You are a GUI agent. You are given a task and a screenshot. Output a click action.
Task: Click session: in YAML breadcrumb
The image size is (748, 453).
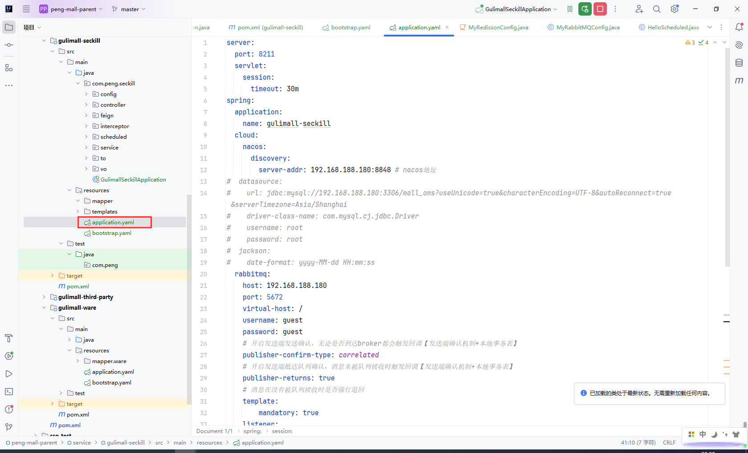282,431
